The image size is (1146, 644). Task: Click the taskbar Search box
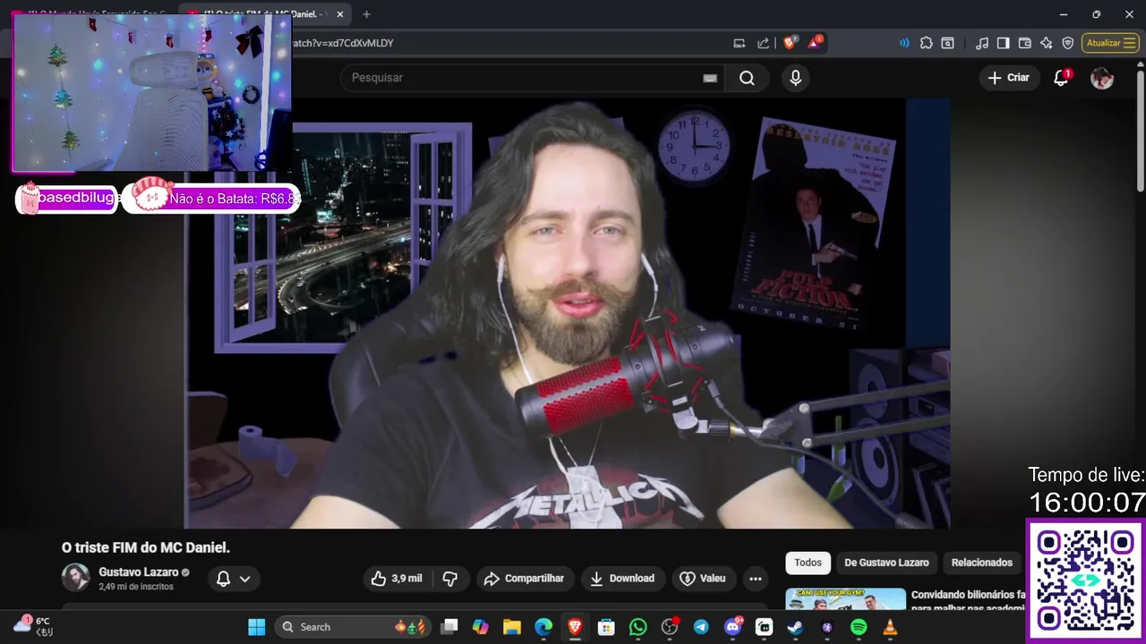(353, 627)
